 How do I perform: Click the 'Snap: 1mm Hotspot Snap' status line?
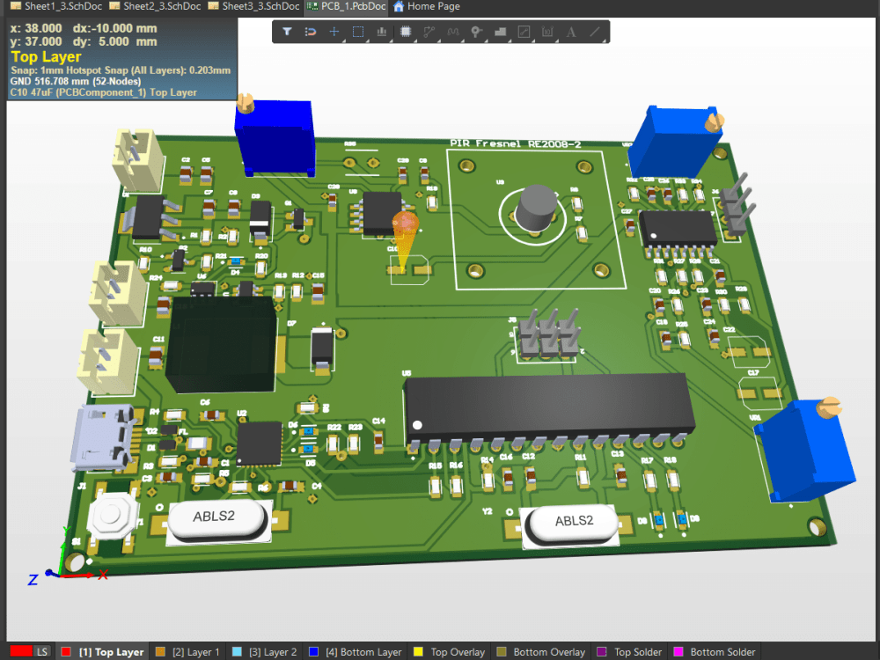(x=120, y=70)
